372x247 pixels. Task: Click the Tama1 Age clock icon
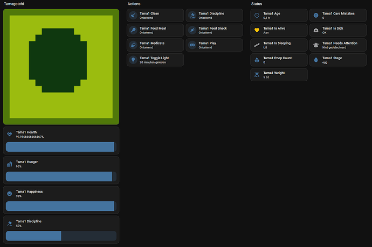pos(257,16)
